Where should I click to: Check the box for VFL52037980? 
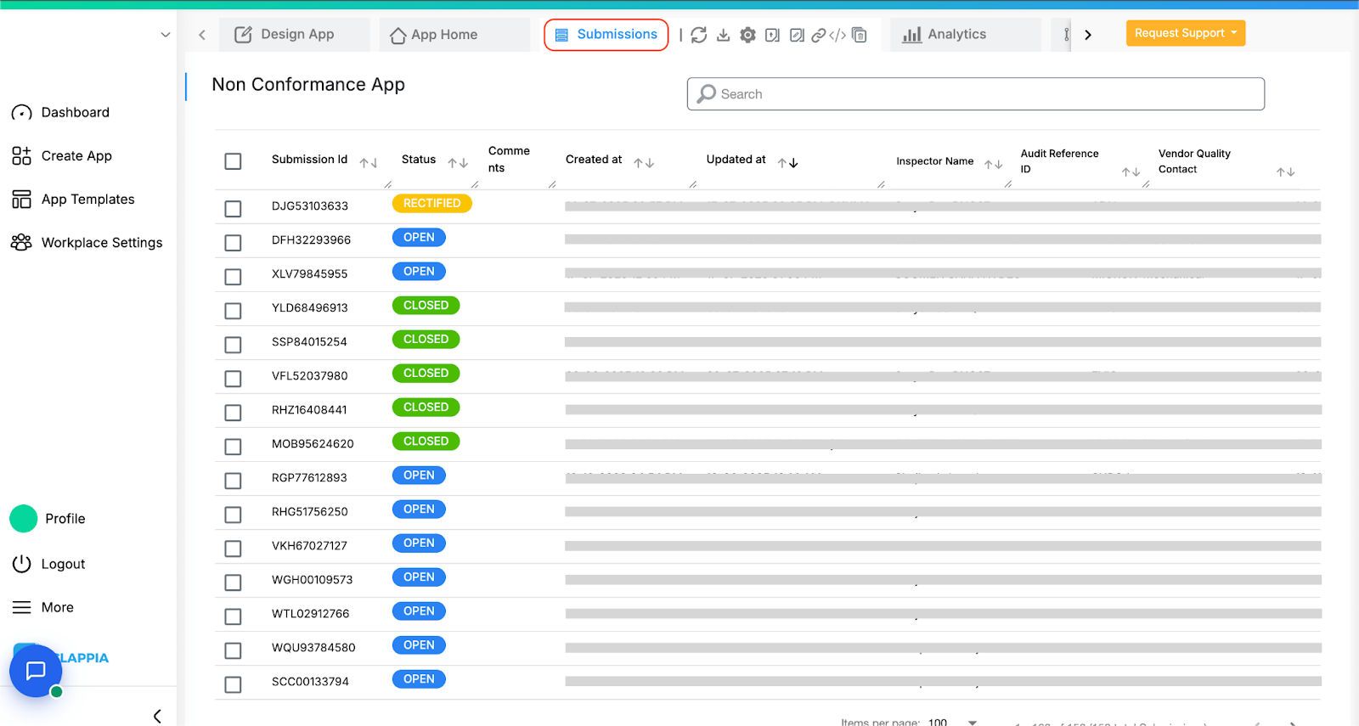pyautogui.click(x=233, y=379)
